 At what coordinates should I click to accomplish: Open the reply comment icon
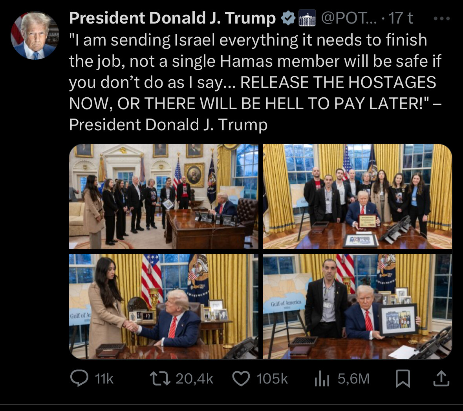click(79, 378)
